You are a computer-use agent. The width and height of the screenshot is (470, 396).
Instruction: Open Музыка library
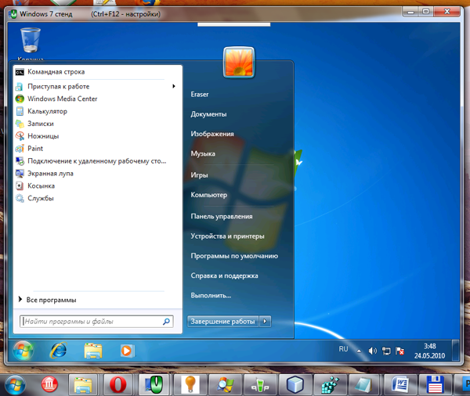point(203,153)
